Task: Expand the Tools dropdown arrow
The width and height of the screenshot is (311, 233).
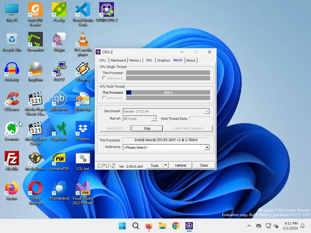Action: pos(166,165)
